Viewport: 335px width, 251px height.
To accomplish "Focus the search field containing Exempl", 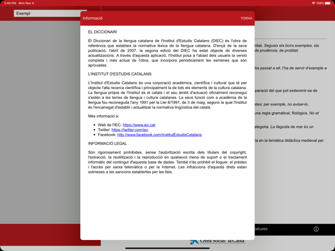I will (50, 13).
